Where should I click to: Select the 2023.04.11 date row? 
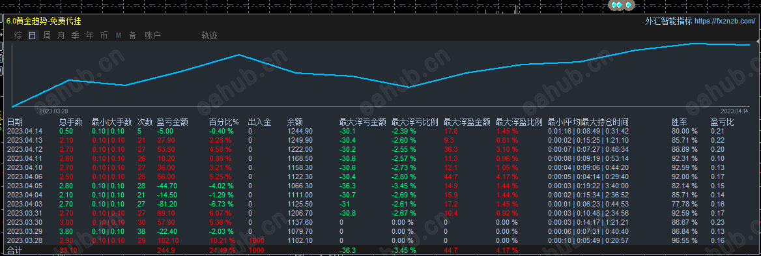click(x=25, y=158)
